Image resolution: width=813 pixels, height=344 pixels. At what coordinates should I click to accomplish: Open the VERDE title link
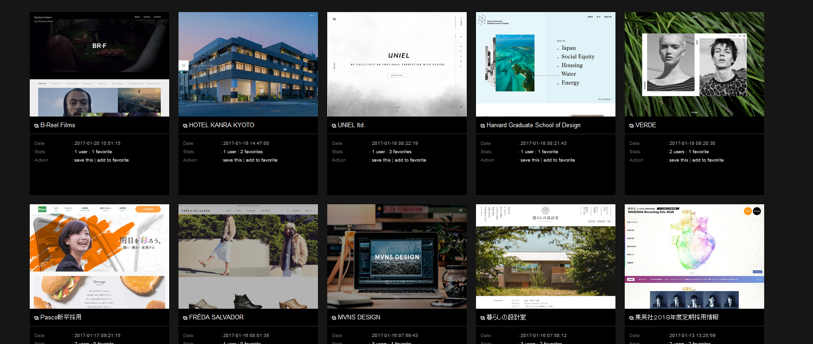646,125
